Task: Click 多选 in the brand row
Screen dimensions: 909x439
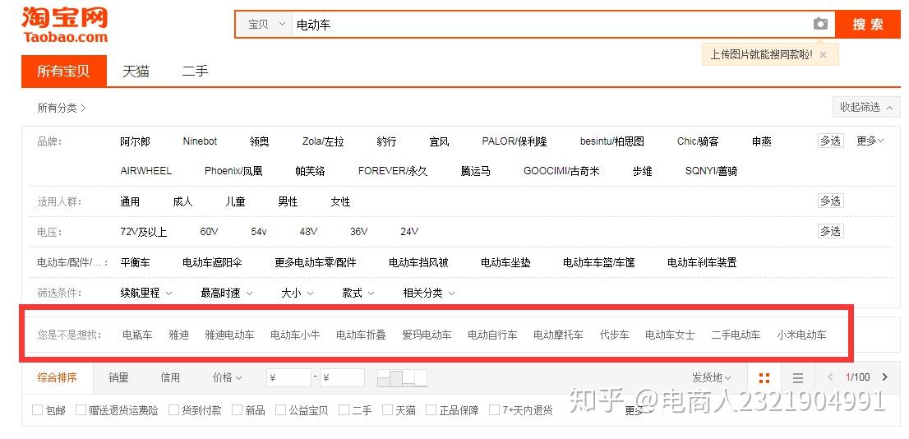Action: 830,141
